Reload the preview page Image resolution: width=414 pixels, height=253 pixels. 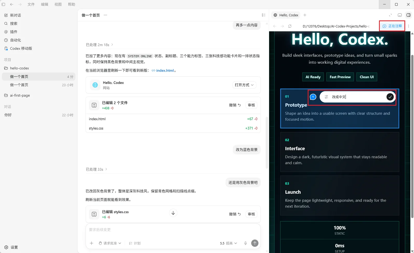290,26
